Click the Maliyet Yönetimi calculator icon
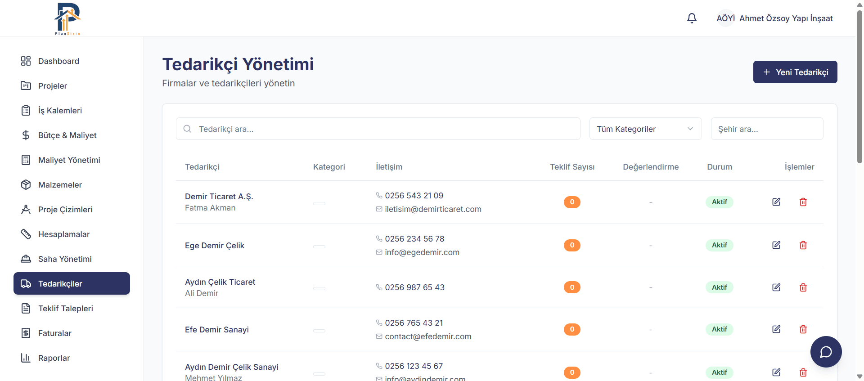This screenshot has width=864, height=381. pyautogui.click(x=26, y=160)
